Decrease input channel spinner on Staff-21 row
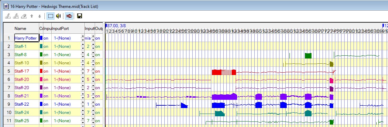Viewport: 388px width, 127px height. (x=93, y=98)
